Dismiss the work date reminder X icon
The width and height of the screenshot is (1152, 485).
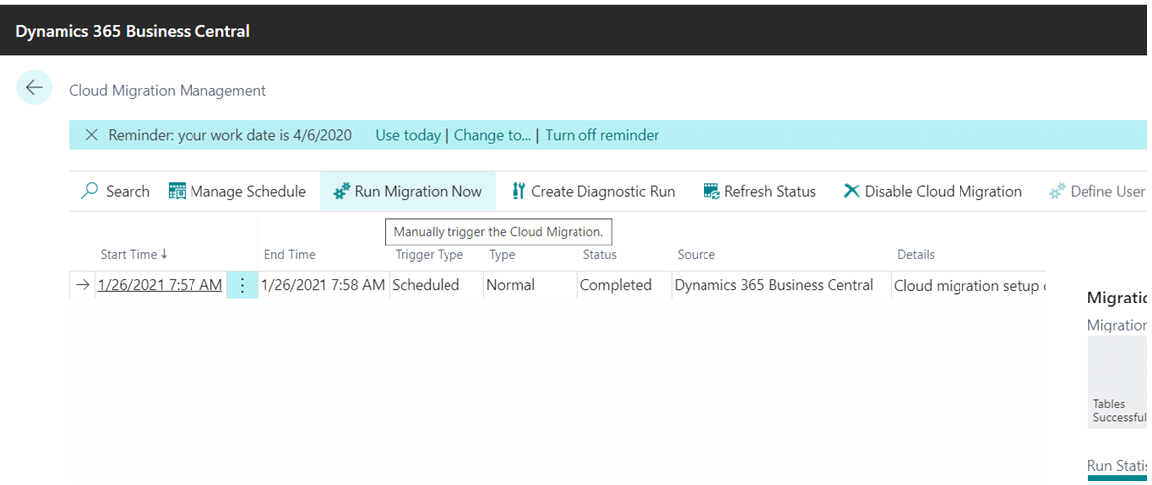91,135
